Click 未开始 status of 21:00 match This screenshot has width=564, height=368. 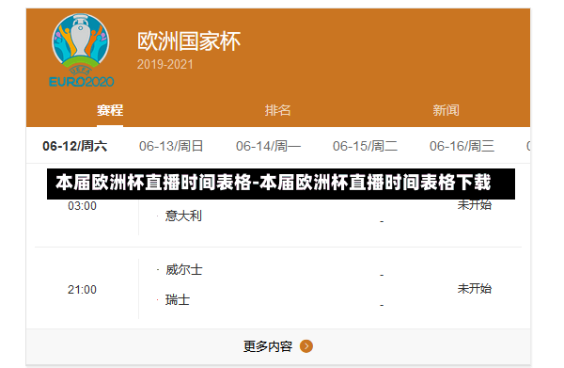[x=475, y=288]
